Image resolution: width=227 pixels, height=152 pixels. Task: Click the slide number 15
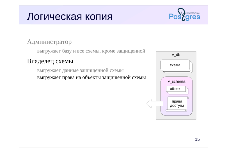[197, 139]
